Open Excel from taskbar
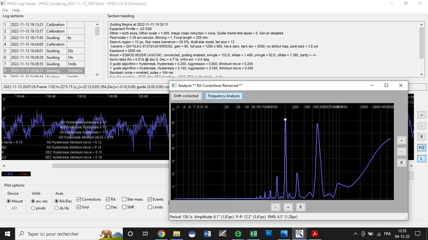Screen dimensions: 428x240 253,234
